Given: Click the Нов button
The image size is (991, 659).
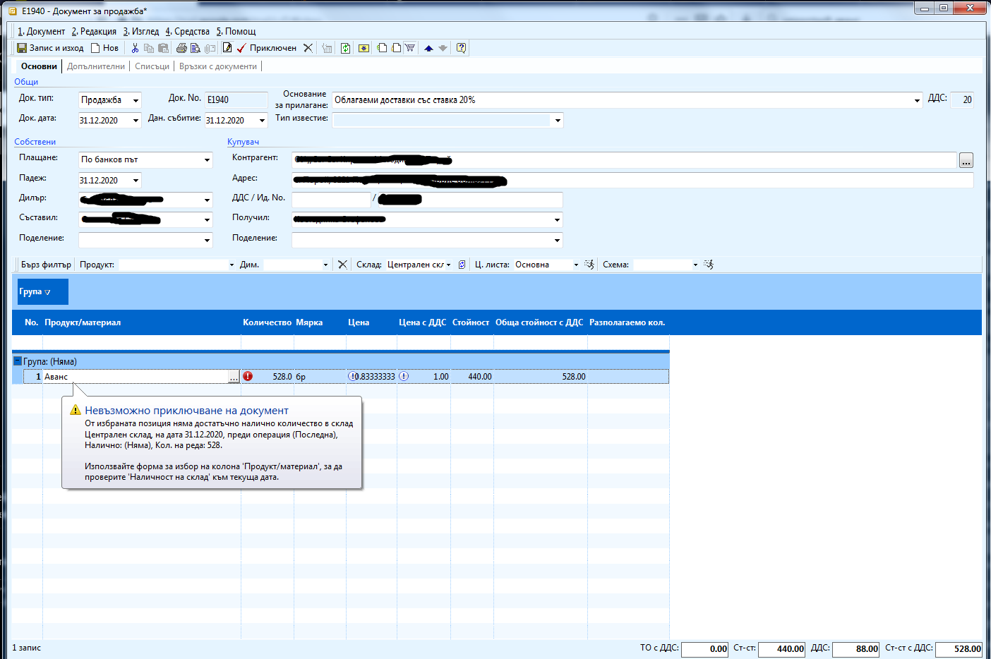Looking at the screenshot, I should [104, 48].
